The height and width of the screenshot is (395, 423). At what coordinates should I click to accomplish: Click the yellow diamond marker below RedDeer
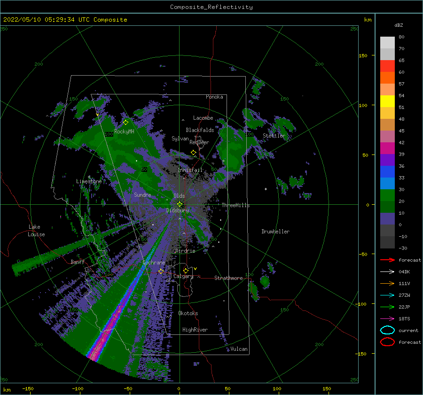[x=193, y=153]
